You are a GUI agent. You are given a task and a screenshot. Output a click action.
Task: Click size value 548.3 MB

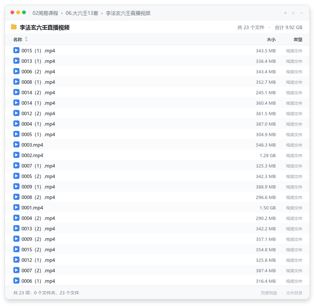[x=266, y=145]
